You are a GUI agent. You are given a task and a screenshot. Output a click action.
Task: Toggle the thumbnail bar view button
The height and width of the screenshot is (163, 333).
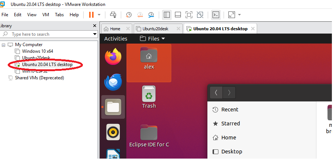click(178, 15)
